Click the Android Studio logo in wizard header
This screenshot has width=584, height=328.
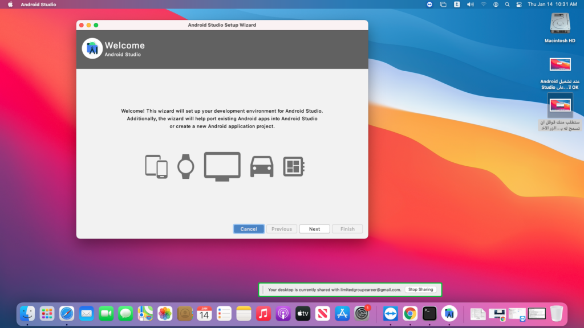tap(92, 48)
